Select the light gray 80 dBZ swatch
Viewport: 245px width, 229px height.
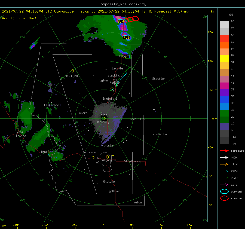[x=224, y=25]
